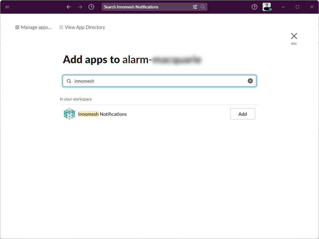
Task: Open View App Directory
Action: 82,27
